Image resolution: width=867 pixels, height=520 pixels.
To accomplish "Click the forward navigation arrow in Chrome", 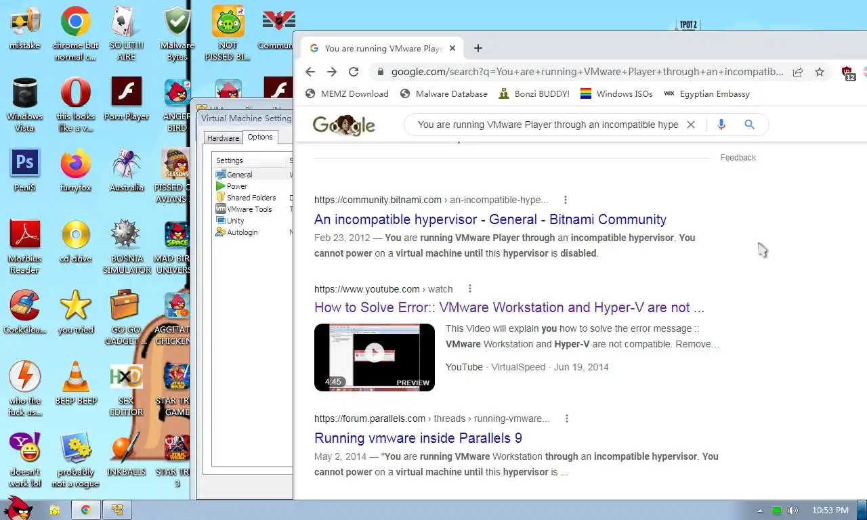I will pos(332,72).
